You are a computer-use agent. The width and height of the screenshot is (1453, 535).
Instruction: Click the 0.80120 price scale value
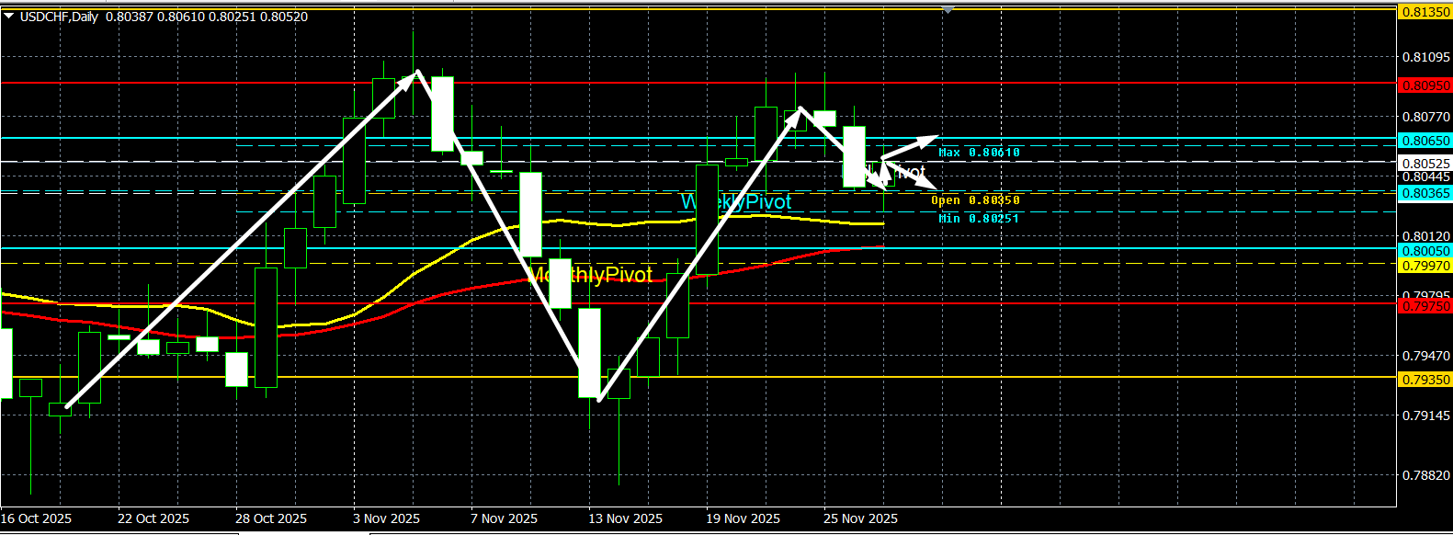click(1425, 236)
